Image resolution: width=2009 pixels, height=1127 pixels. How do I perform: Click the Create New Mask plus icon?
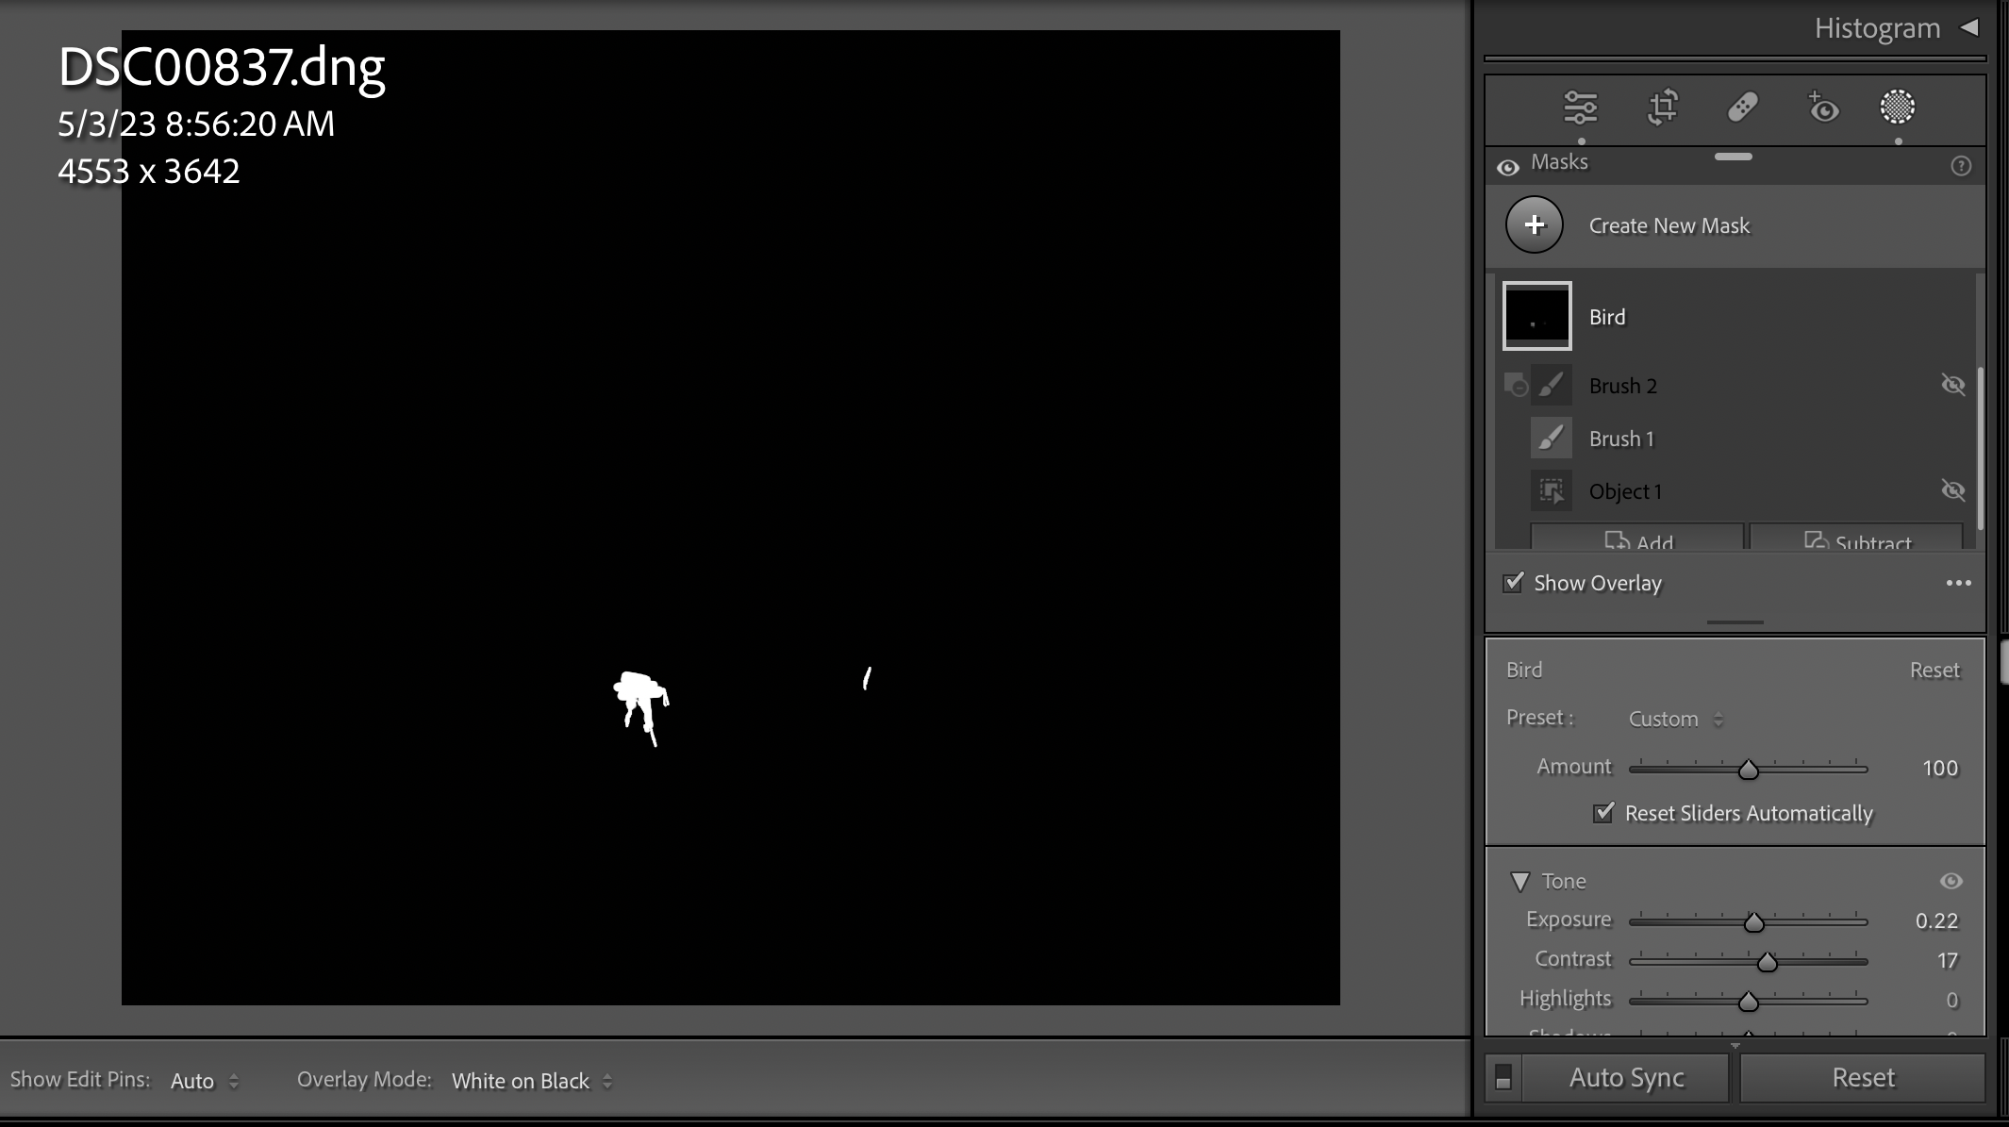[x=1535, y=224]
